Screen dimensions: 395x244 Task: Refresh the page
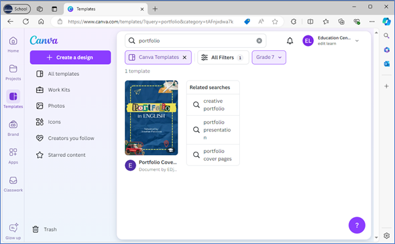[26, 22]
